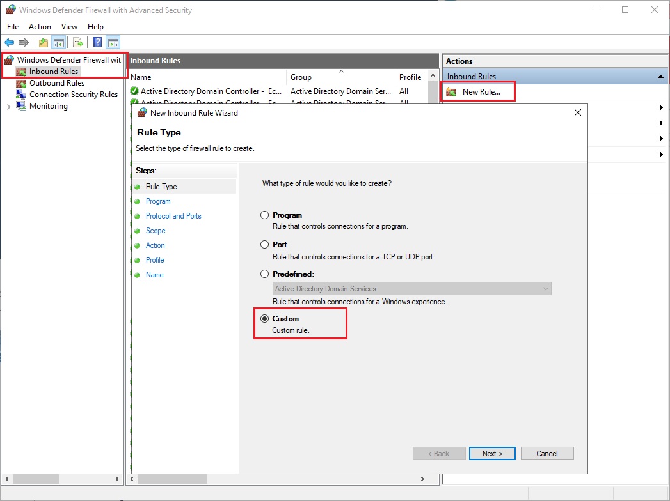The width and height of the screenshot is (670, 501).
Task: Open the Action menu
Action: click(40, 26)
